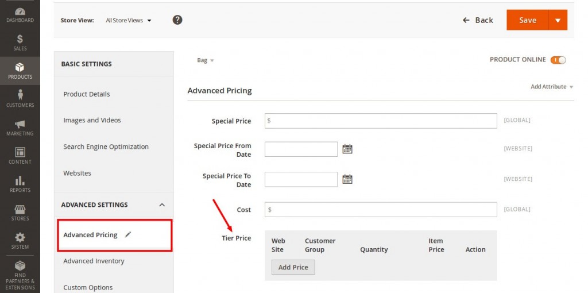588x293 pixels.
Task: Open Special Price To Date calendar
Action: 347,179
